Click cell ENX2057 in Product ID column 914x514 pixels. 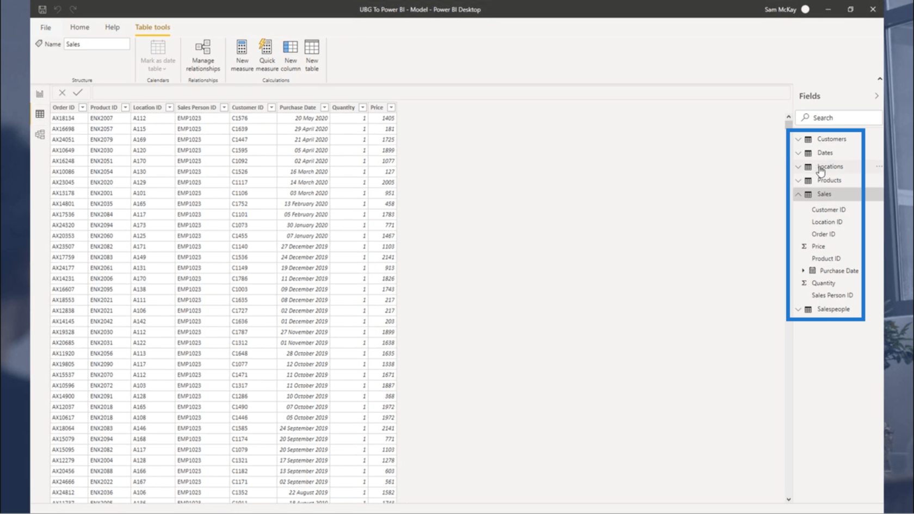point(102,129)
